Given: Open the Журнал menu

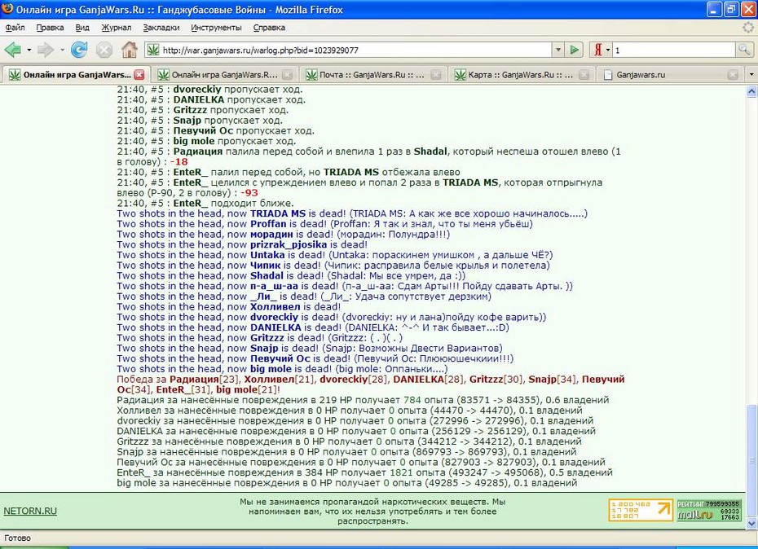Looking at the screenshot, I should point(116,28).
